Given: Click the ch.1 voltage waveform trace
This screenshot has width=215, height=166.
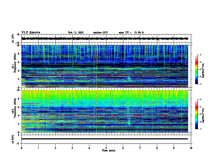Looking at the screenshot, I should pos(105,39).
